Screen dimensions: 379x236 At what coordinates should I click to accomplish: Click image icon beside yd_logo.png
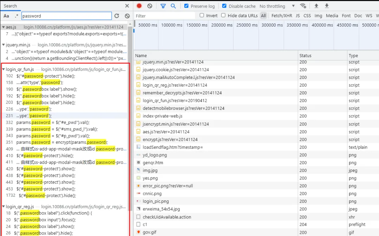[138, 155]
